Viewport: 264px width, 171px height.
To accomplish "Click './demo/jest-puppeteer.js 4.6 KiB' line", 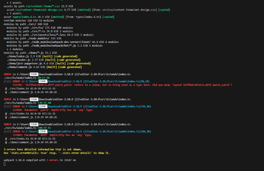I will coord(49,63).
